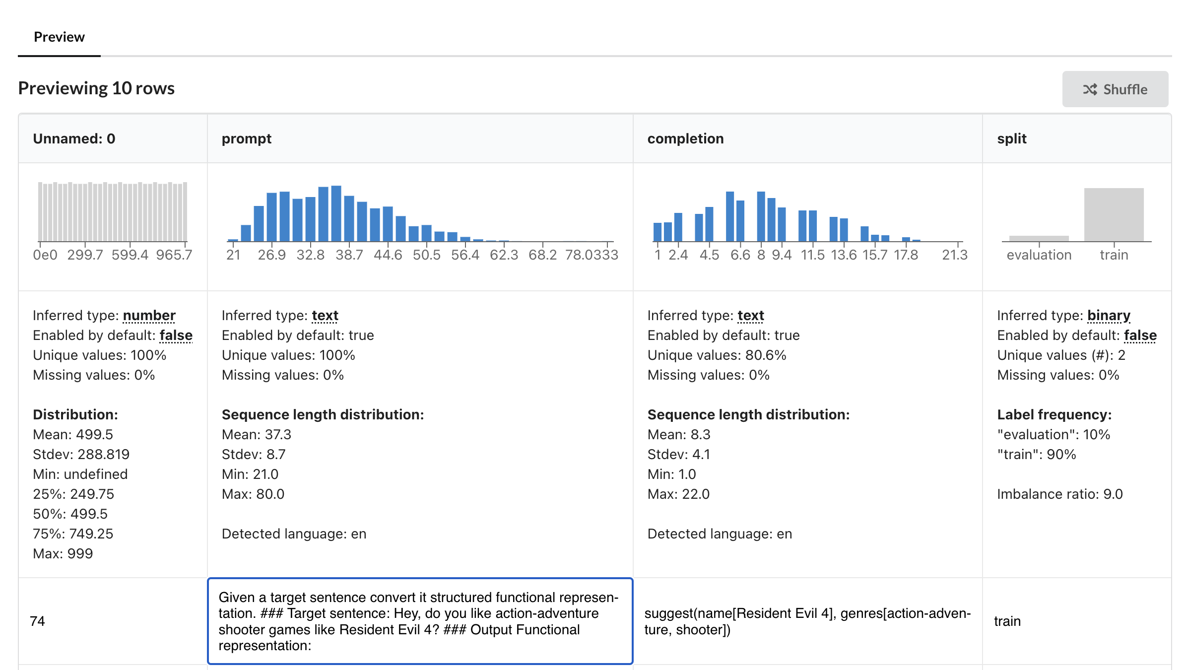This screenshot has height=670, width=1185.
Task: Click 'Imbalance ratio: 9.0' text
Action: [1059, 494]
